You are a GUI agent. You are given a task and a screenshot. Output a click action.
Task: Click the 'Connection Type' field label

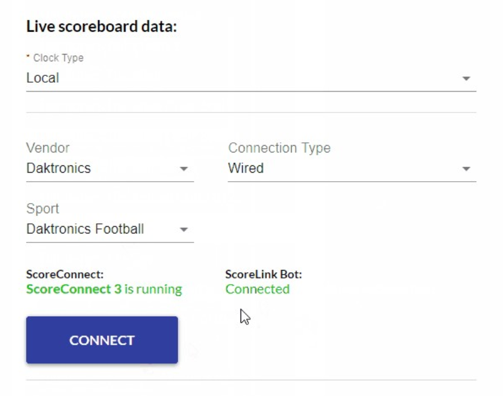point(279,148)
